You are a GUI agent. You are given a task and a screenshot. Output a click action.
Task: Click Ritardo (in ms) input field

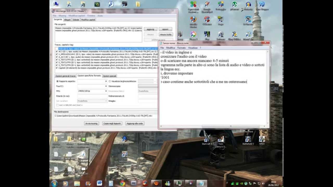click(x=92, y=96)
